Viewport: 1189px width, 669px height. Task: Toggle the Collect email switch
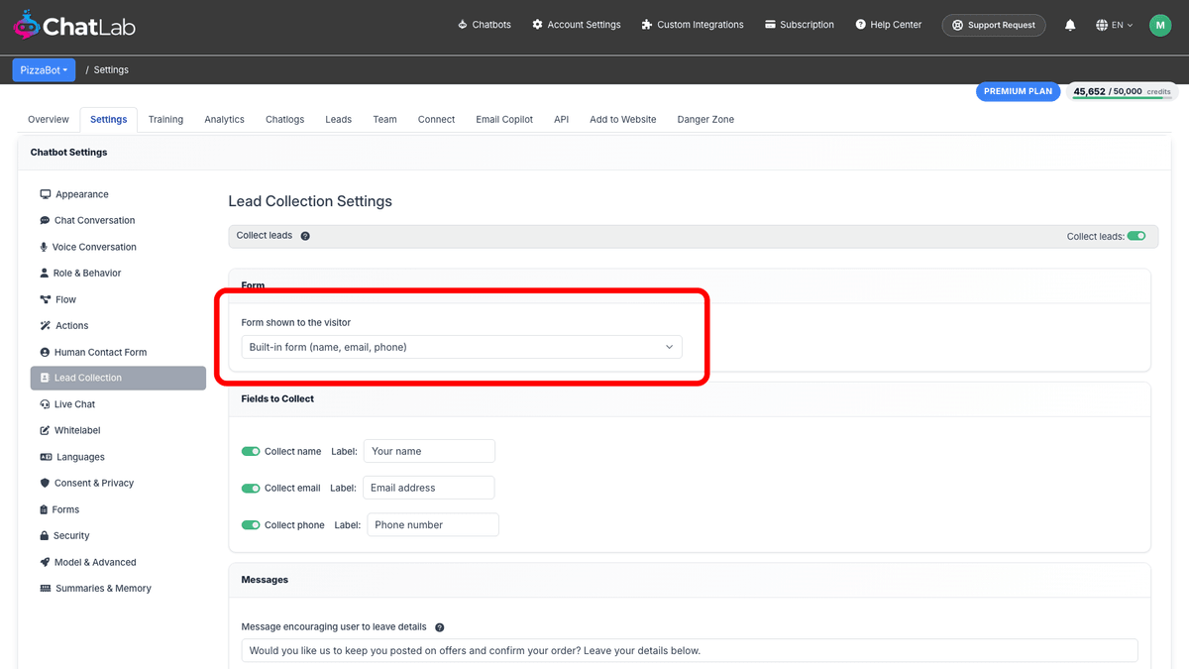coord(251,488)
